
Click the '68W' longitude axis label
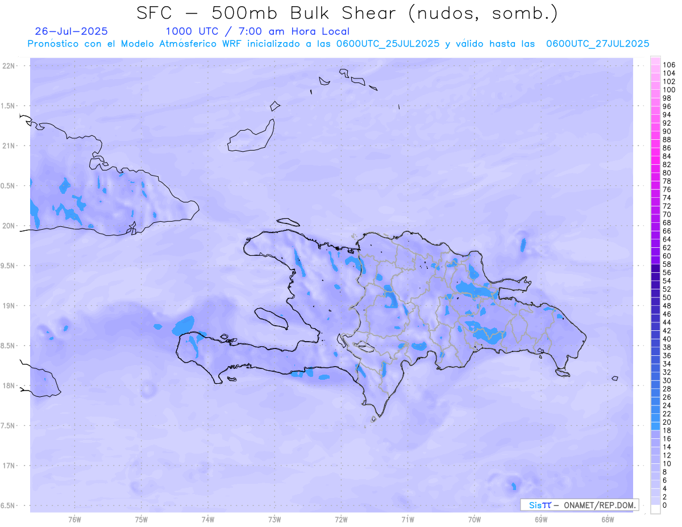(608, 519)
